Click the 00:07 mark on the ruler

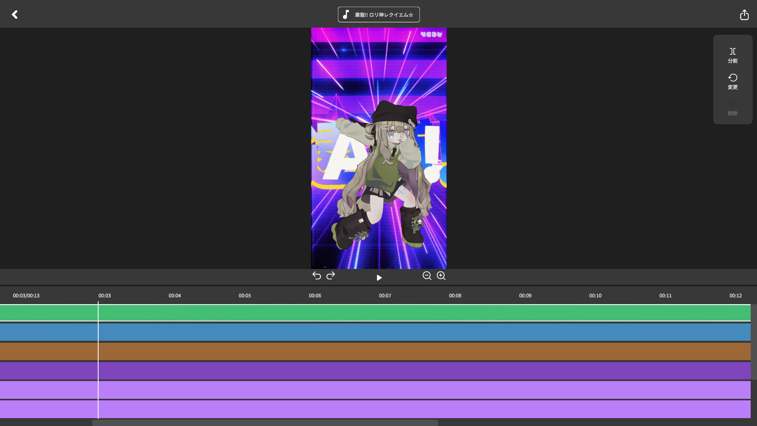[385, 295]
